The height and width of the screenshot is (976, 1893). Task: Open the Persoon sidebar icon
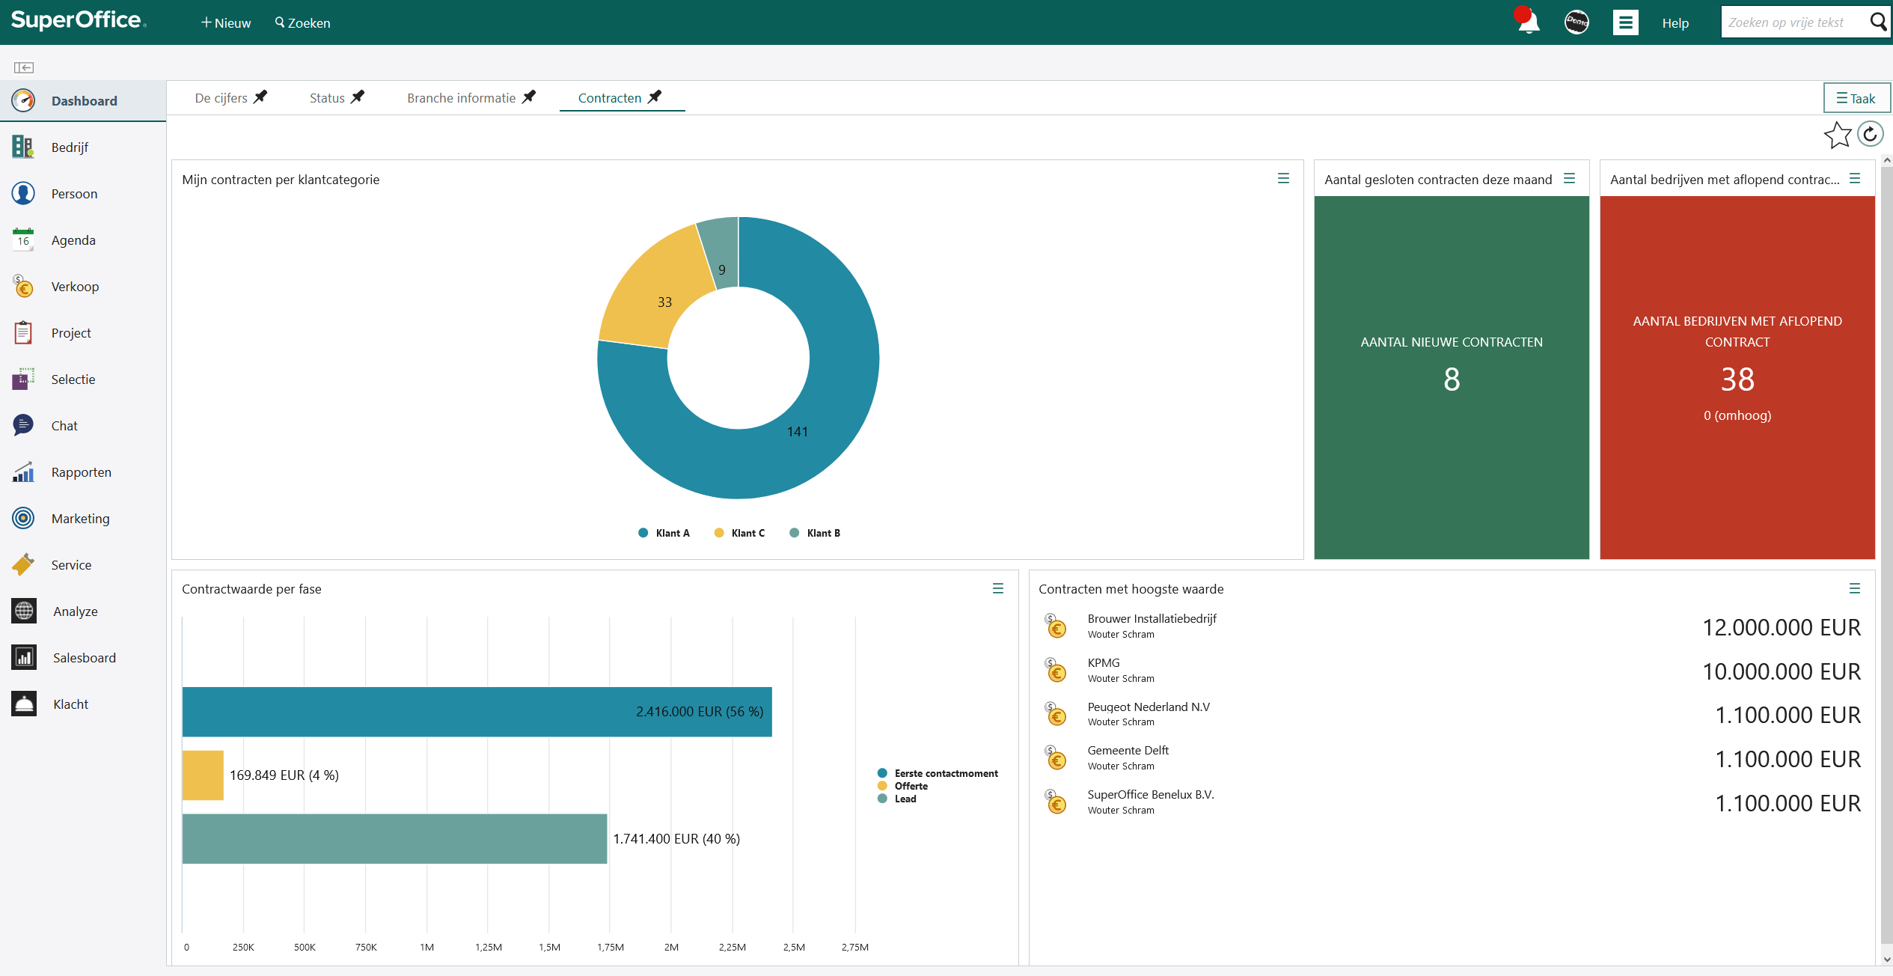click(x=23, y=193)
